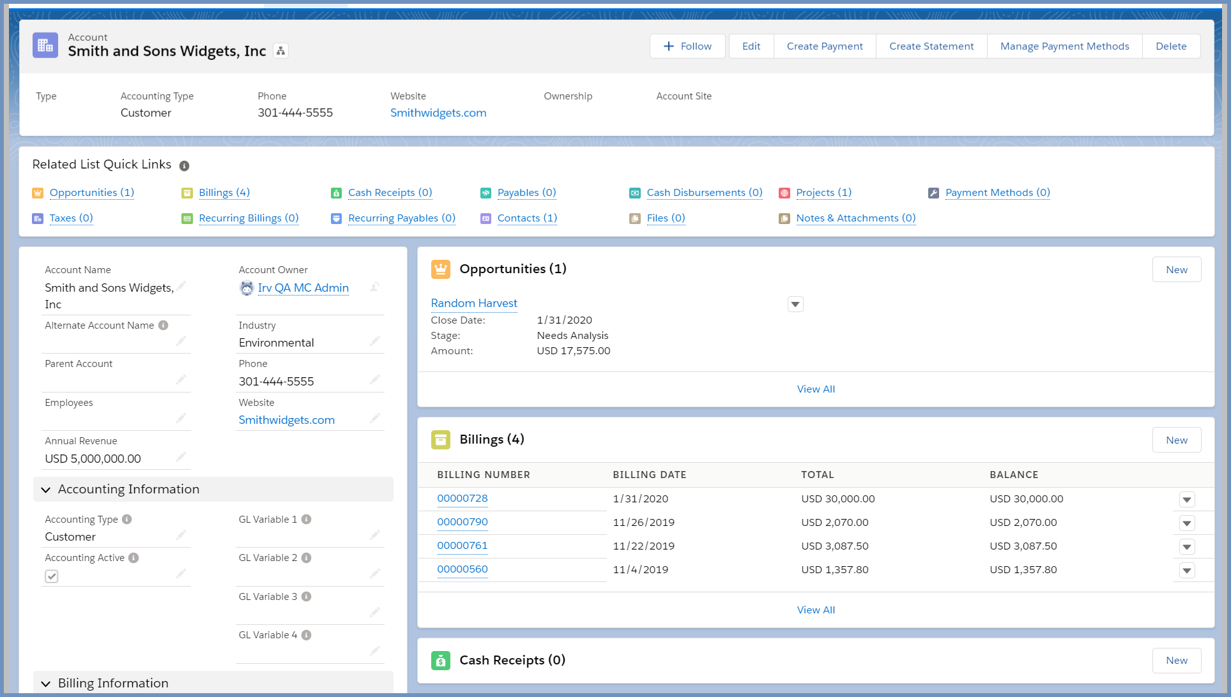This screenshot has height=697, width=1231.
Task: Click the Alternate Account Name info icon
Action: click(x=164, y=326)
